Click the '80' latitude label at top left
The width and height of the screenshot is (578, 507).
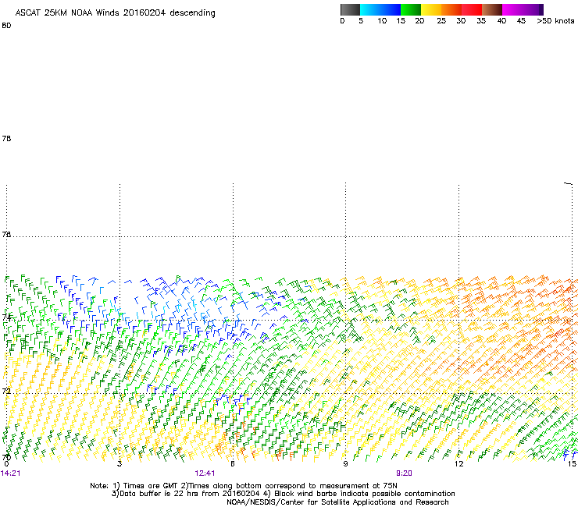pos(6,26)
